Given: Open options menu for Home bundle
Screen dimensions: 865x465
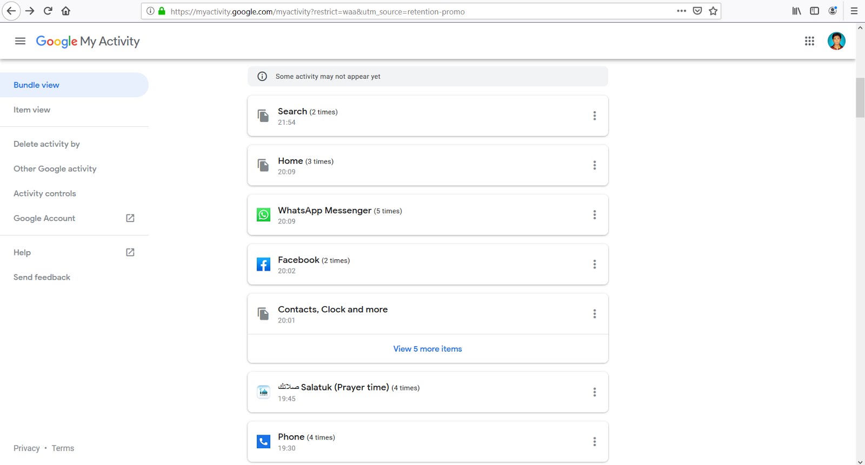Looking at the screenshot, I should pos(595,165).
